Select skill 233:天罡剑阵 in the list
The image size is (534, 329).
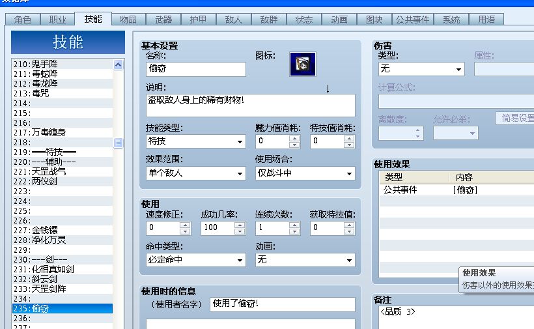63,289
